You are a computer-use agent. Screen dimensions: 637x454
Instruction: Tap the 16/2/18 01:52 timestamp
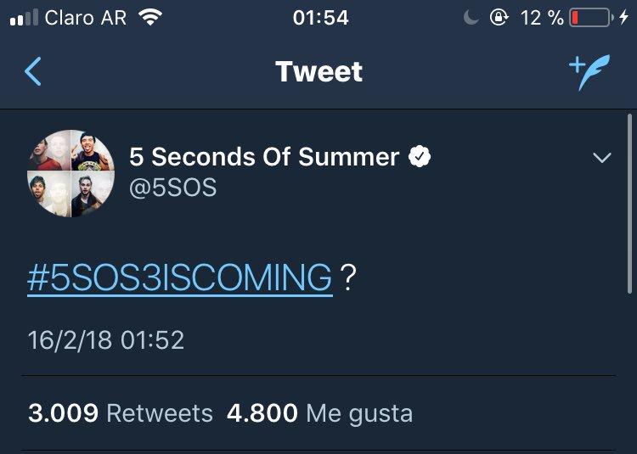click(x=106, y=340)
